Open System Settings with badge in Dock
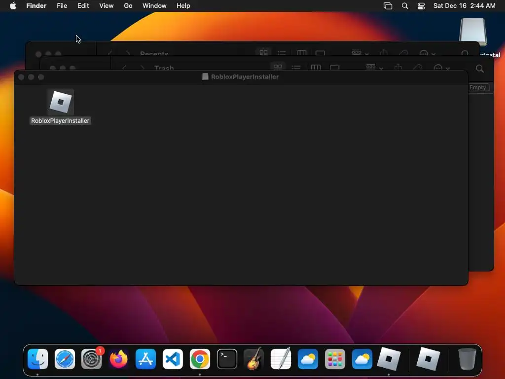 pyautogui.click(x=92, y=359)
